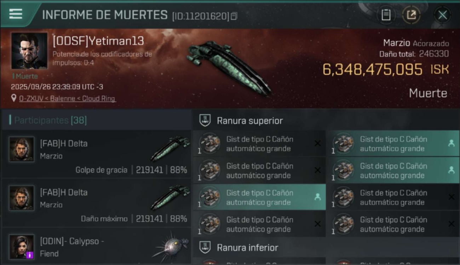
Task: Click Calypso's character portrait
Action: pyautogui.click(x=22, y=247)
